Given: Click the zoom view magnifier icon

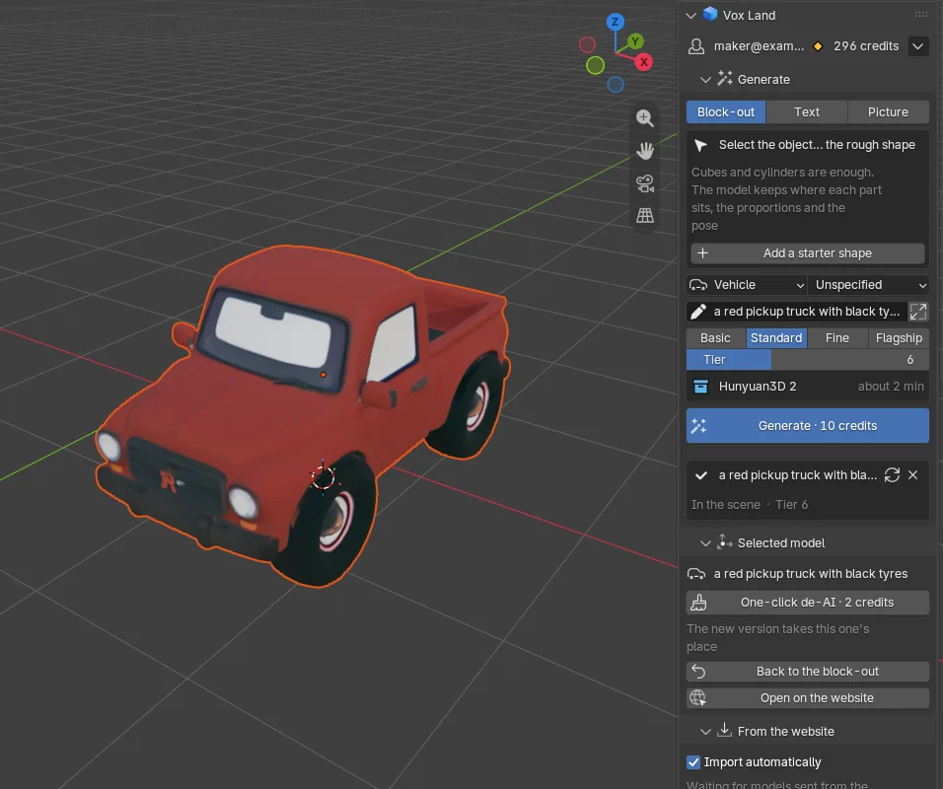Looking at the screenshot, I should 645,118.
